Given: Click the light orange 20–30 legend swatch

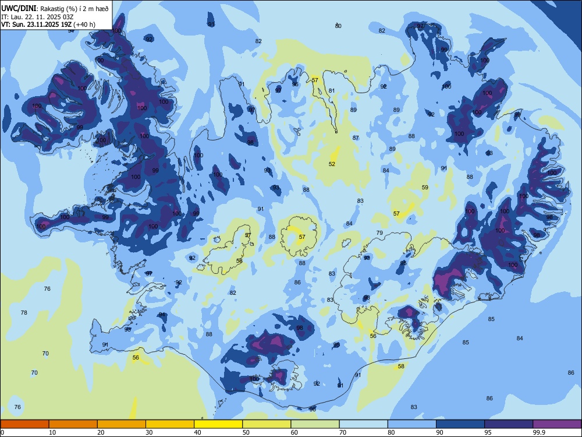Looking at the screenshot, I should [x=122, y=424].
